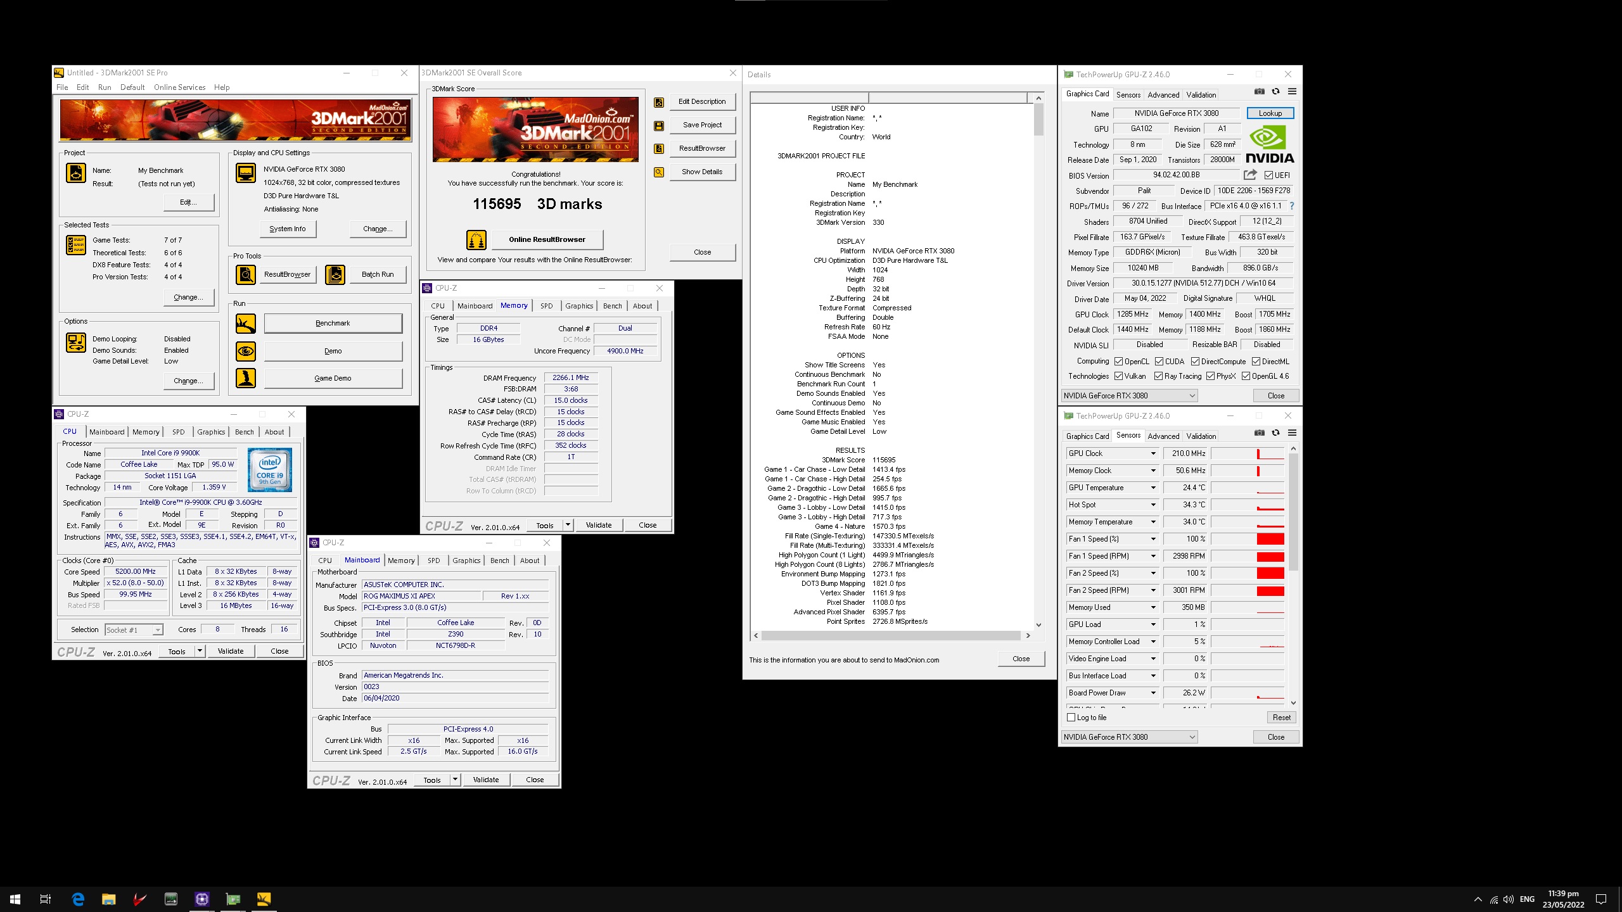Click the Edit... button in the Project section

(188, 203)
